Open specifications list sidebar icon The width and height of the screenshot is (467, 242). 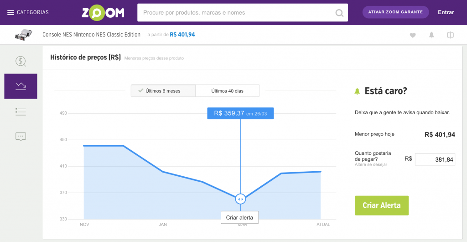tap(21, 112)
